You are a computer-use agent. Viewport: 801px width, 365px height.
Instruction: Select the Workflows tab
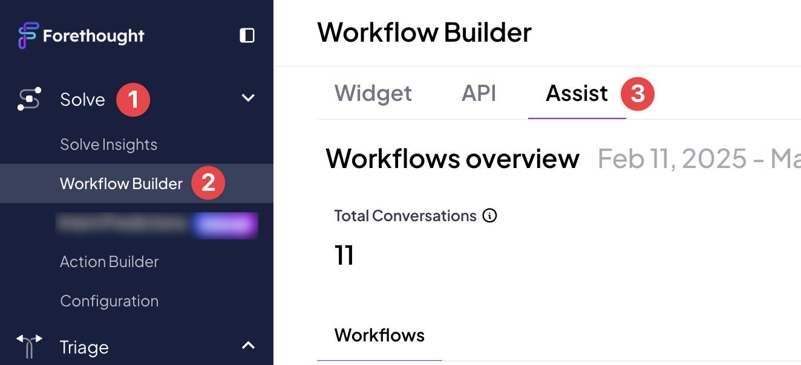tap(379, 335)
